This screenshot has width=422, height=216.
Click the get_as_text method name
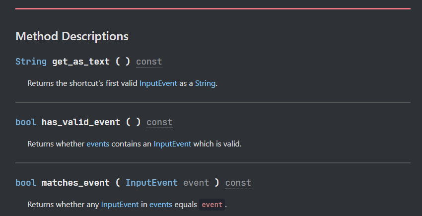coord(81,62)
